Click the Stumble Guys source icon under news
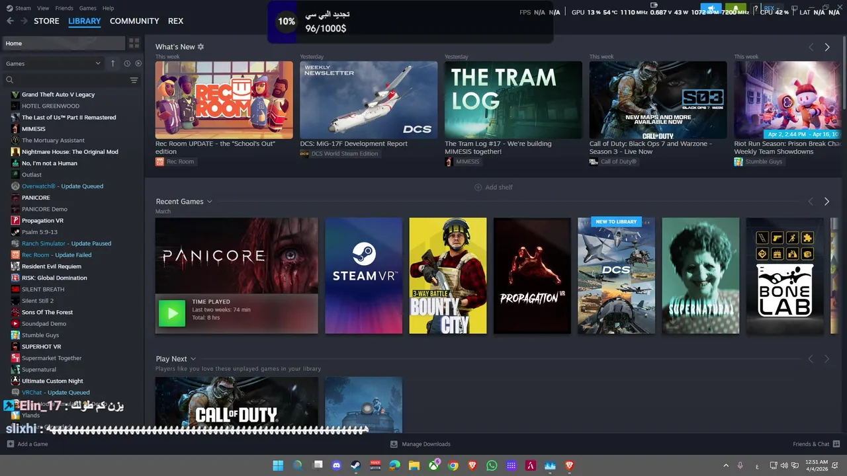This screenshot has width=847, height=476. point(738,161)
